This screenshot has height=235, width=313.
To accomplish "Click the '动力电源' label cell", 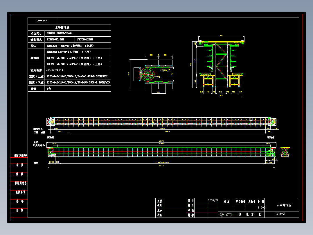I will pyautogui.click(x=36, y=70).
